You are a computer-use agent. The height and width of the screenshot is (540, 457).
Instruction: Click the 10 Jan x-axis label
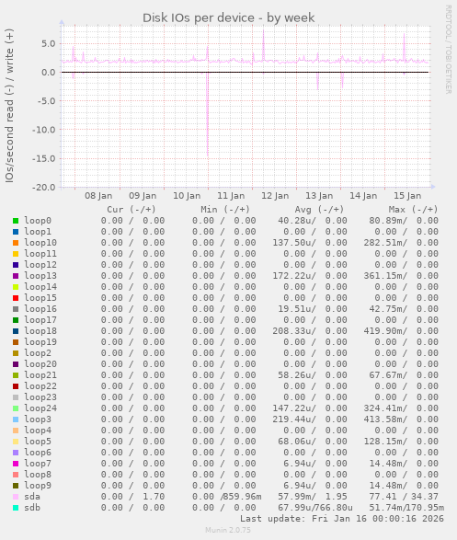coord(187,196)
